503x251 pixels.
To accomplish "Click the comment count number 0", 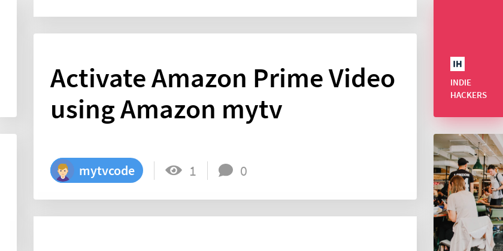I will pos(244,172).
